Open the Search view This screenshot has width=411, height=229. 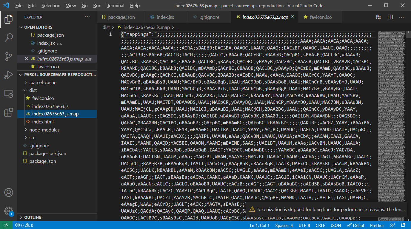pos(9,38)
